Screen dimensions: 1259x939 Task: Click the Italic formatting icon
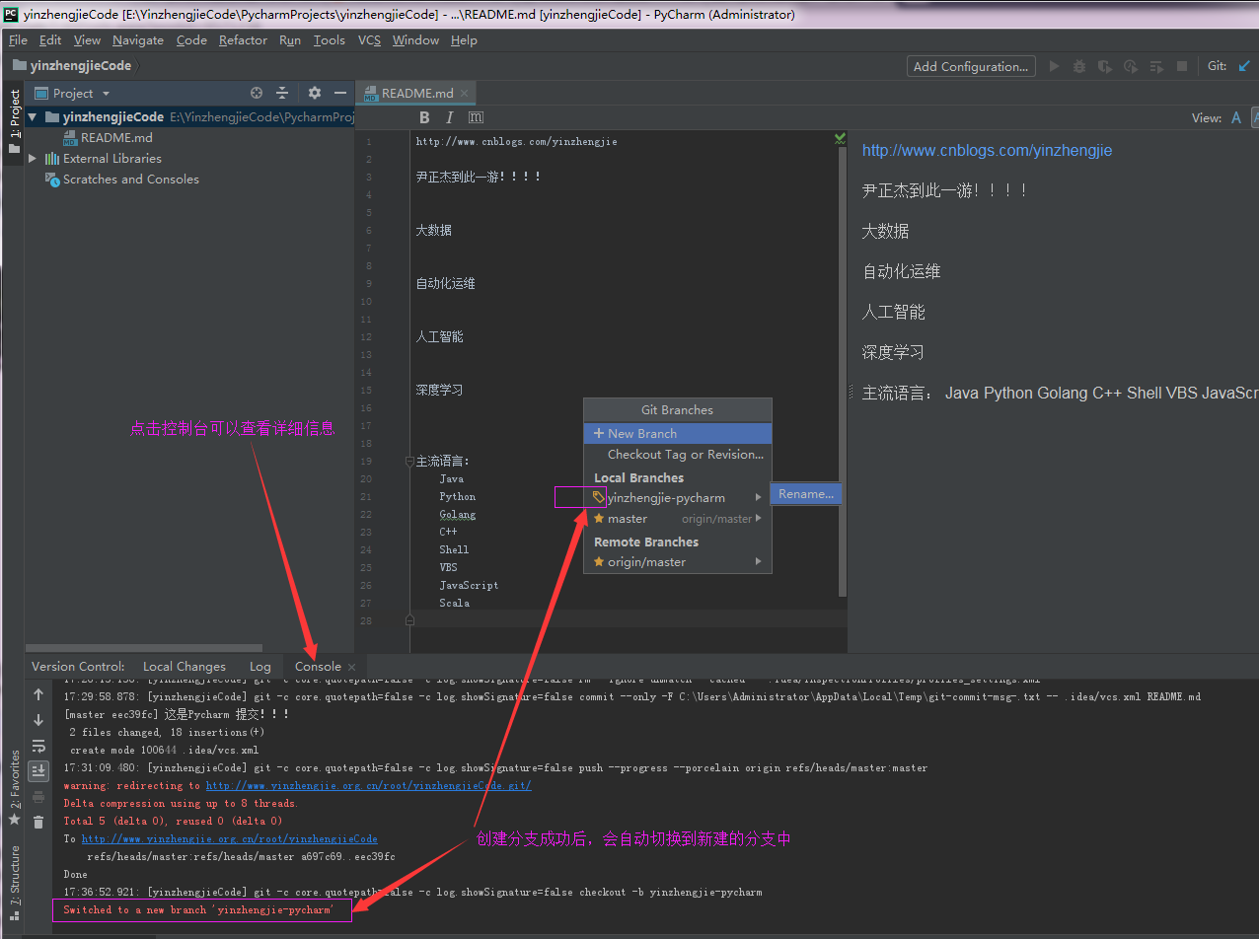450,117
